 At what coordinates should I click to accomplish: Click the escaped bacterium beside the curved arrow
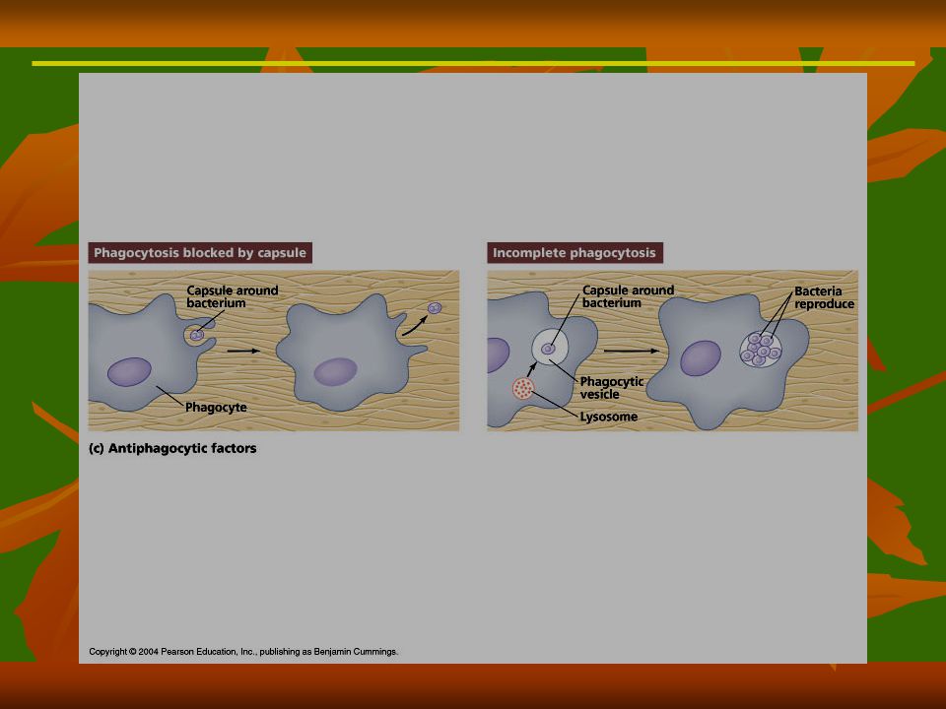coord(435,308)
